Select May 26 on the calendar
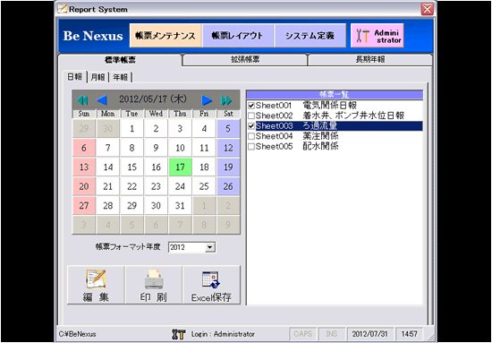 228,186
